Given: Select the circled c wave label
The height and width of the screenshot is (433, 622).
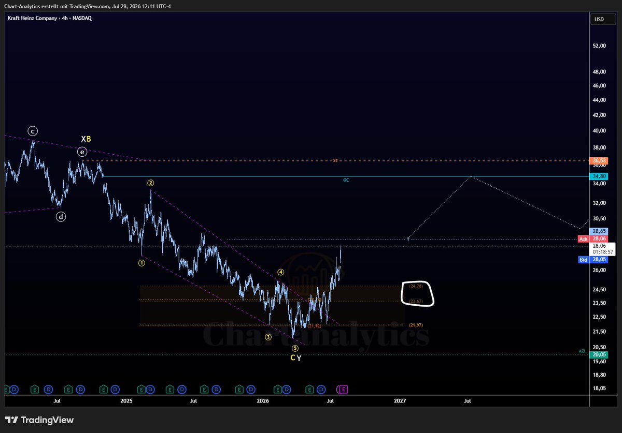Looking at the screenshot, I should coord(33,131).
